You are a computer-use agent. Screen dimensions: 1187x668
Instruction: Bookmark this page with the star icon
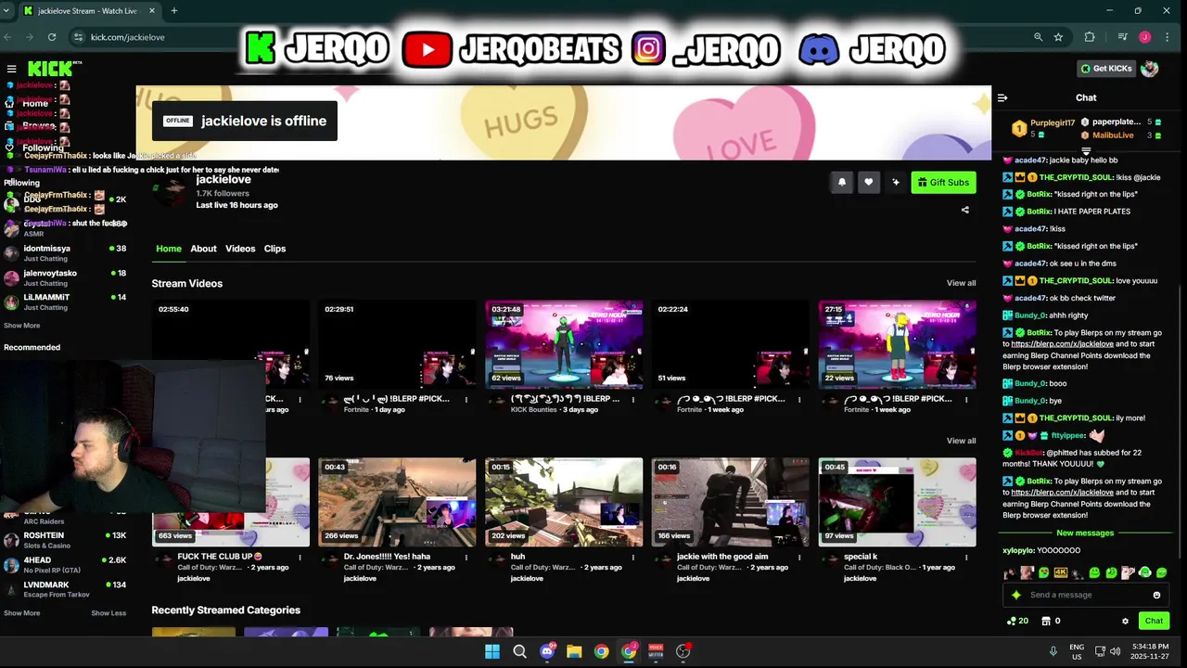[1058, 37]
